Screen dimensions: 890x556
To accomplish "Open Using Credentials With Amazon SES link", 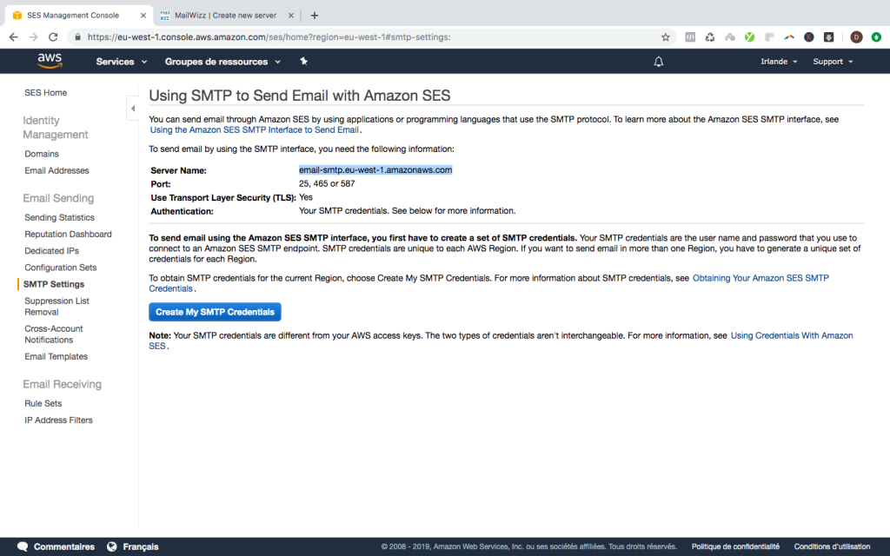I will point(791,335).
